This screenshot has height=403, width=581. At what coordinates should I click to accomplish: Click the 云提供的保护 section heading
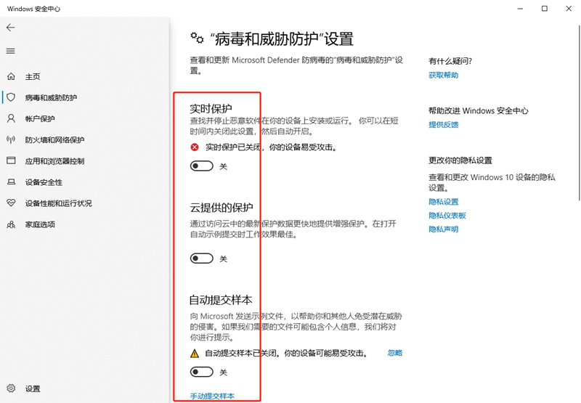click(222, 208)
